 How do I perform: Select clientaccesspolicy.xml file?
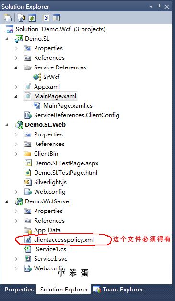coord(64,240)
